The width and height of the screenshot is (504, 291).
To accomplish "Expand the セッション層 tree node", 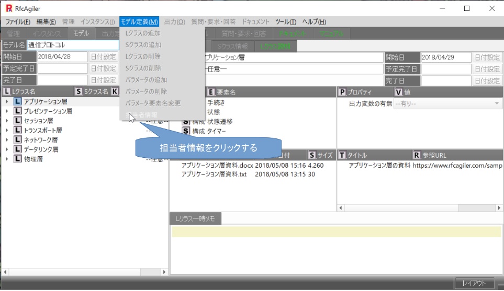I will pyautogui.click(x=7, y=121).
